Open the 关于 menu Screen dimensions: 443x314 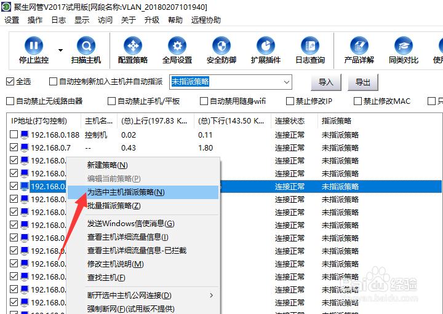[129, 20]
